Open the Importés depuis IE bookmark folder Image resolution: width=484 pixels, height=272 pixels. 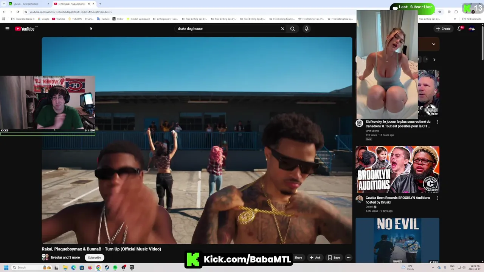pos(23,19)
